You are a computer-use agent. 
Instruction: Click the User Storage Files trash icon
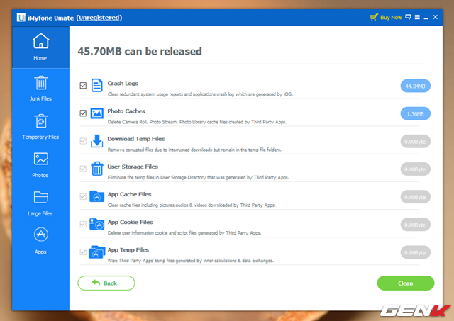click(97, 169)
